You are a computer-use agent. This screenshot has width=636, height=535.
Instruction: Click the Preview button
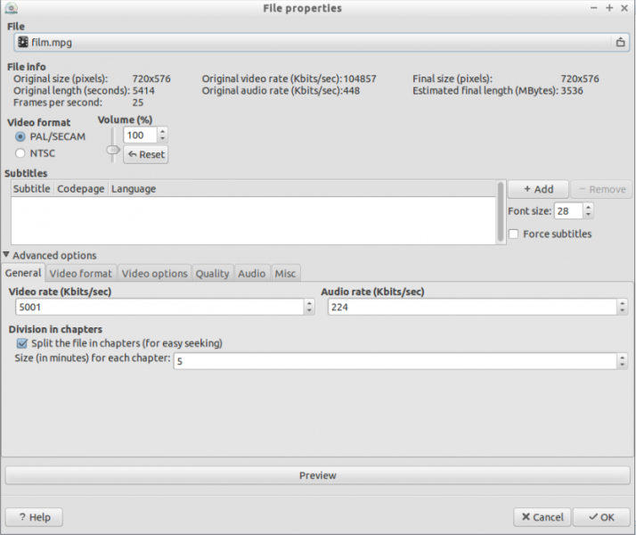tap(317, 475)
